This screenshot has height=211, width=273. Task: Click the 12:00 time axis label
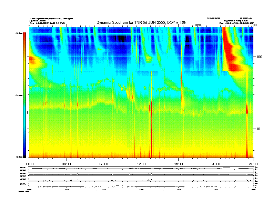pyautogui.click(x=141, y=164)
